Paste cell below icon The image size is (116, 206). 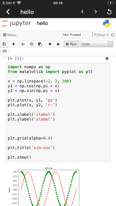(x=40, y=44)
